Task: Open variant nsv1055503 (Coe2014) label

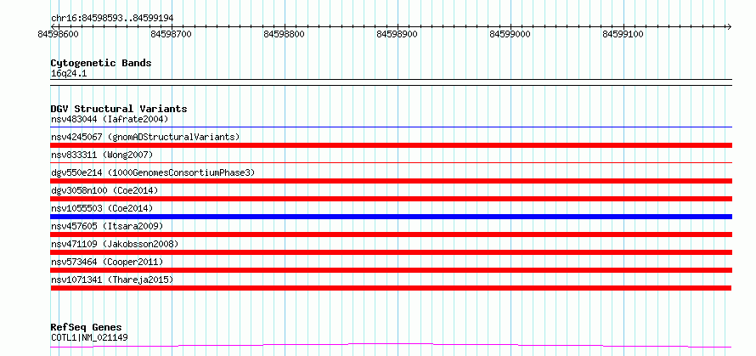Action: tap(102, 208)
